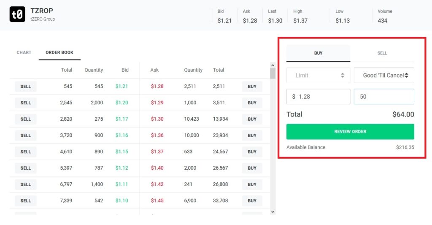Click the order book scrollbar down arrow
This screenshot has height=225, width=432.
[273, 211]
